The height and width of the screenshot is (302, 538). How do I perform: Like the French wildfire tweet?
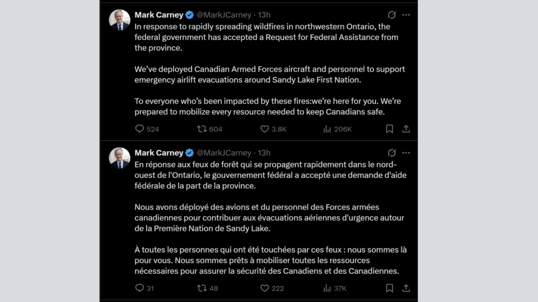coord(265,288)
